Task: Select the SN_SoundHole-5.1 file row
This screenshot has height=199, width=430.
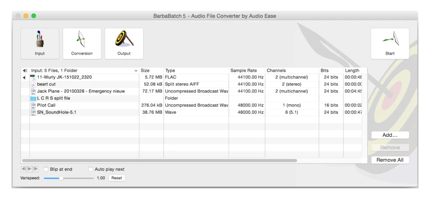Action: 192,112
